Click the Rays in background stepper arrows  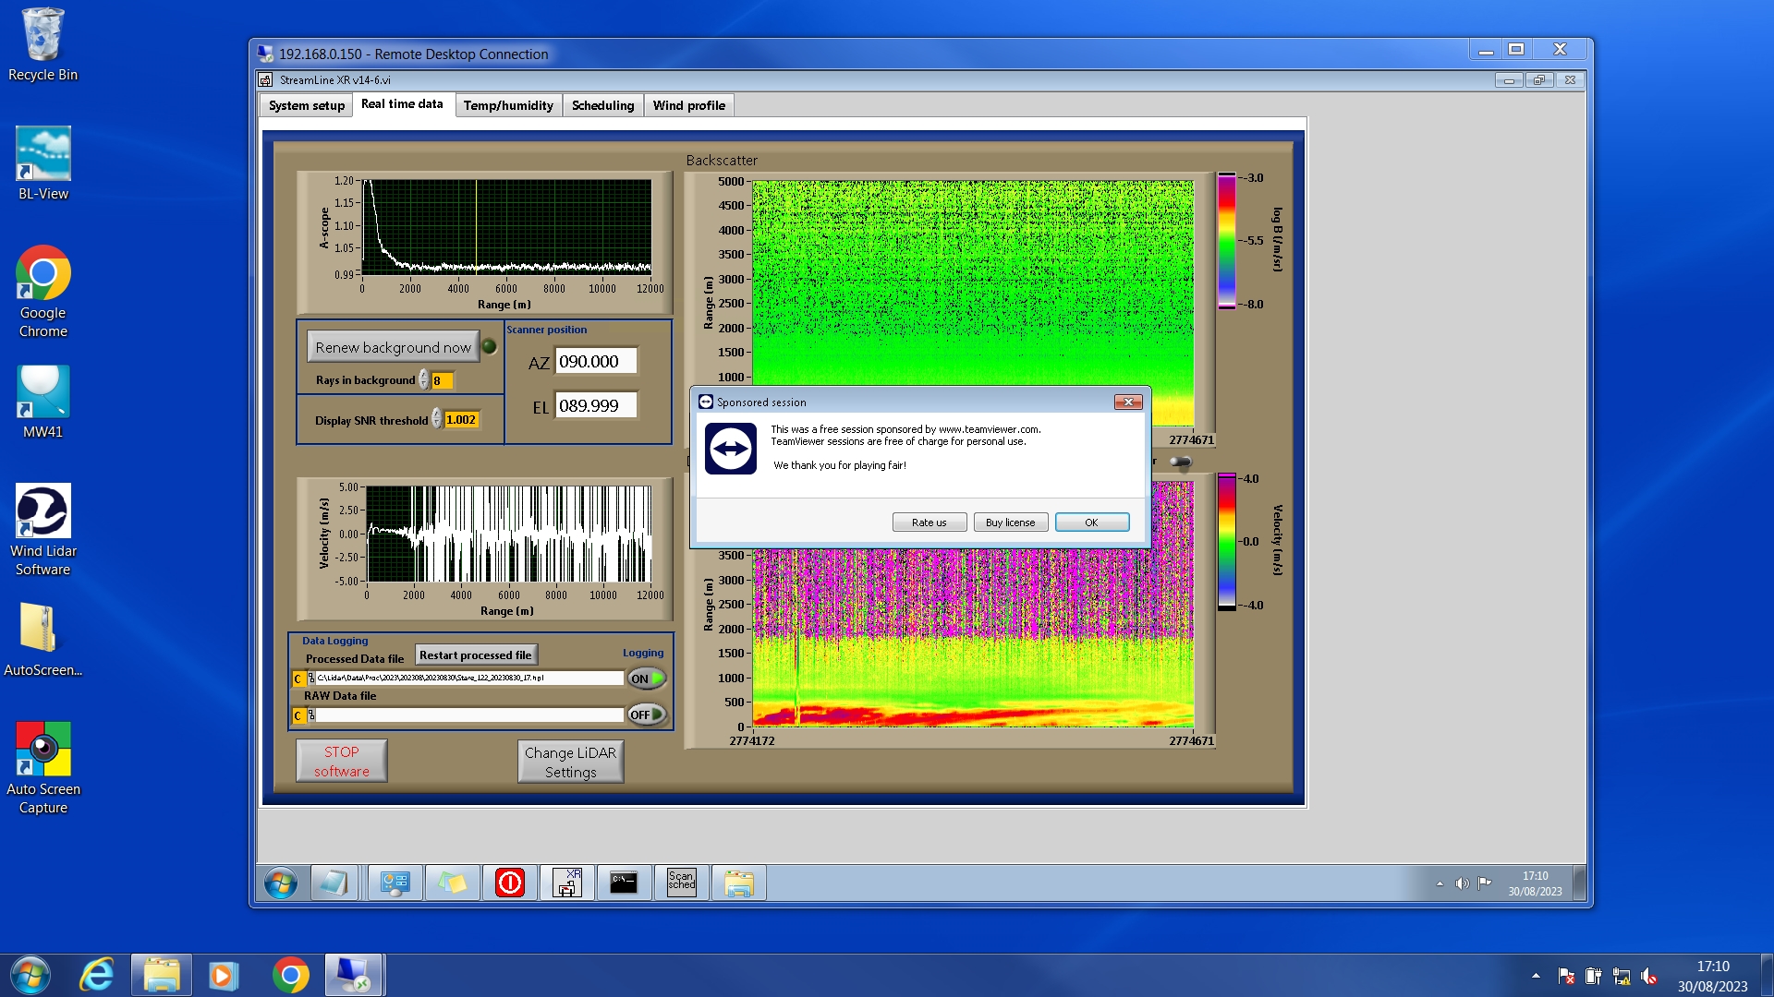tap(423, 380)
